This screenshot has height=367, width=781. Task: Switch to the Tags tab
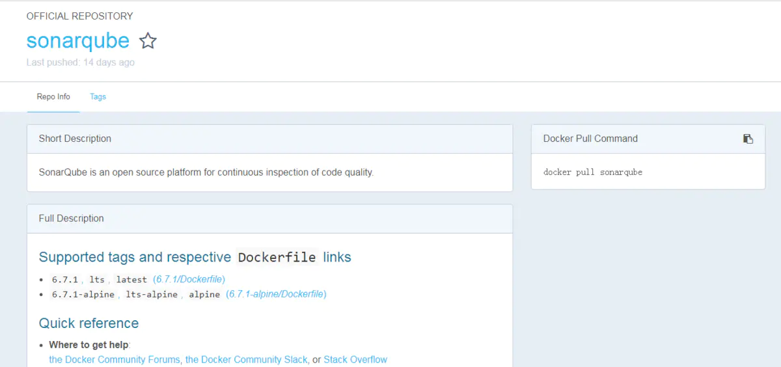point(98,96)
